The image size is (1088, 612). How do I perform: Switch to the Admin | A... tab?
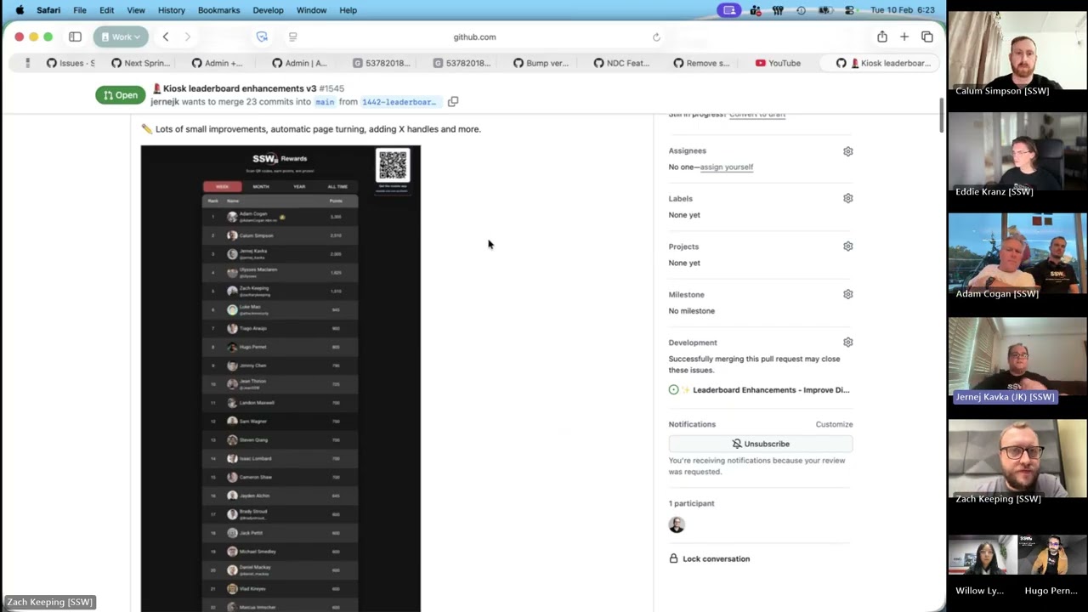coord(299,63)
